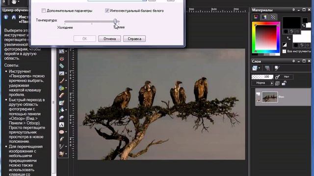Click the OK button in dialog
Screen dimensions: 314x176
tap(85, 39)
